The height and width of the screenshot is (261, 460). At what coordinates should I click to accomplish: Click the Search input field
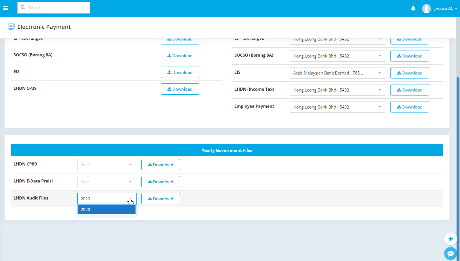click(54, 8)
